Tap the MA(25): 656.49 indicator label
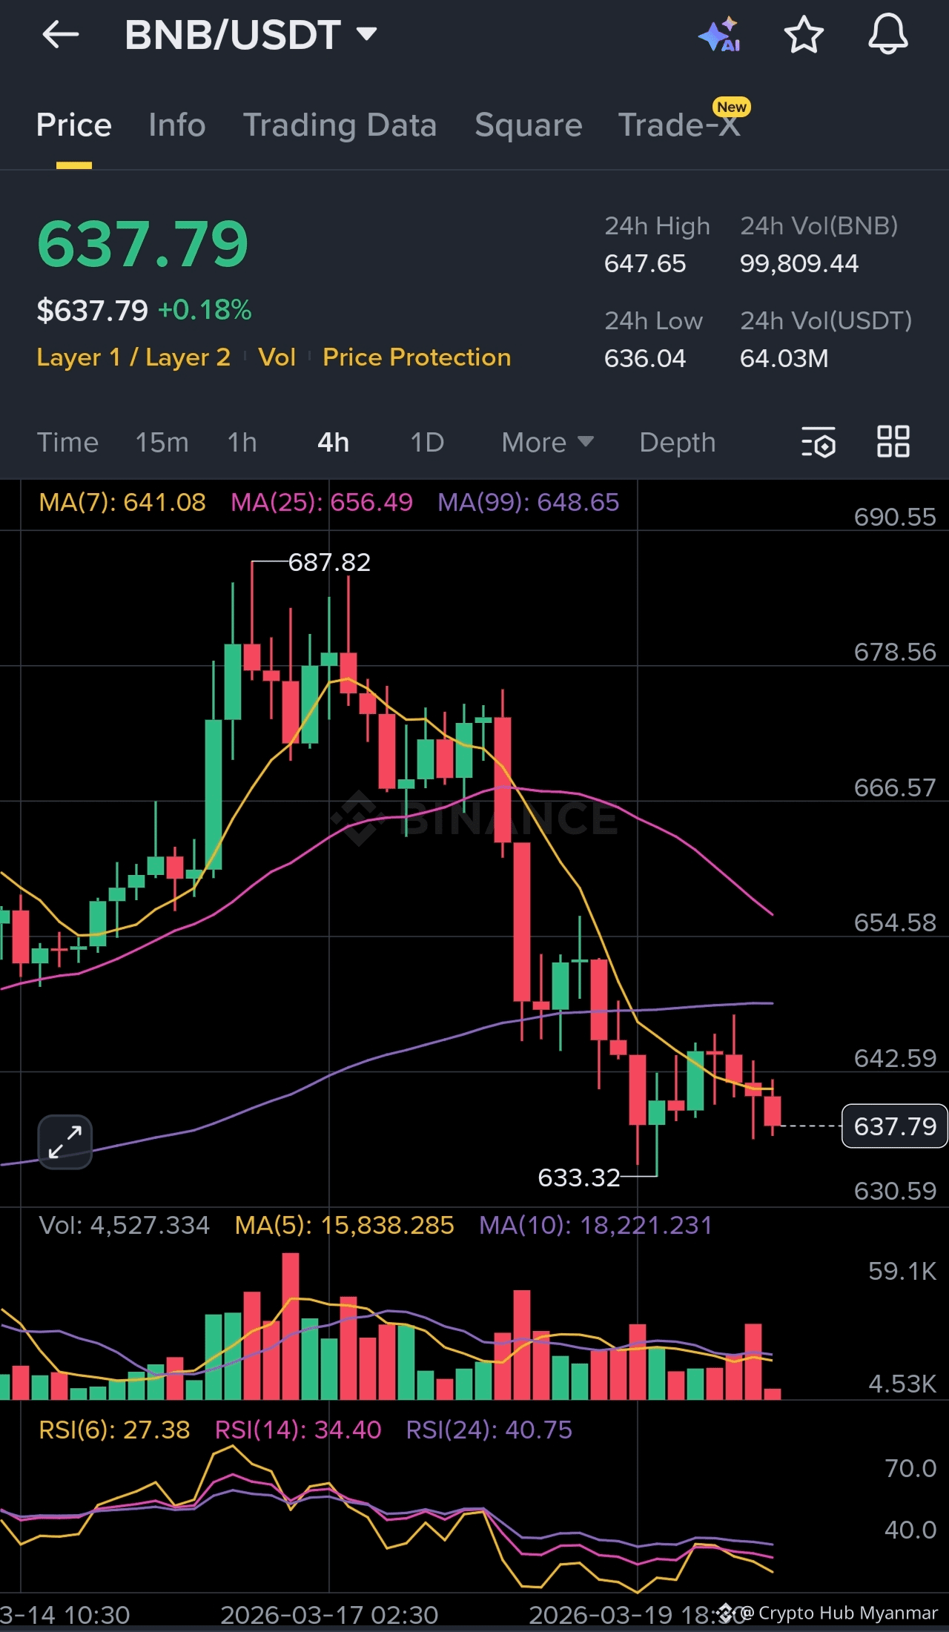 pyautogui.click(x=322, y=502)
